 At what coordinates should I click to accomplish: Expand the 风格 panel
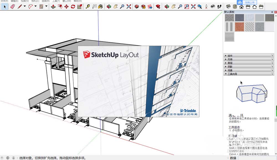pyautogui.click(x=249, y=59)
